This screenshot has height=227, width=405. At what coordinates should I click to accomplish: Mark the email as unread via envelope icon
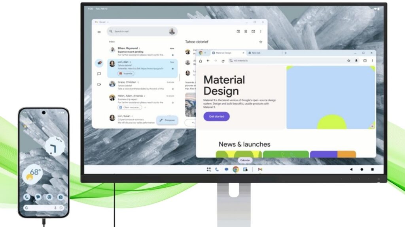click(x=253, y=32)
